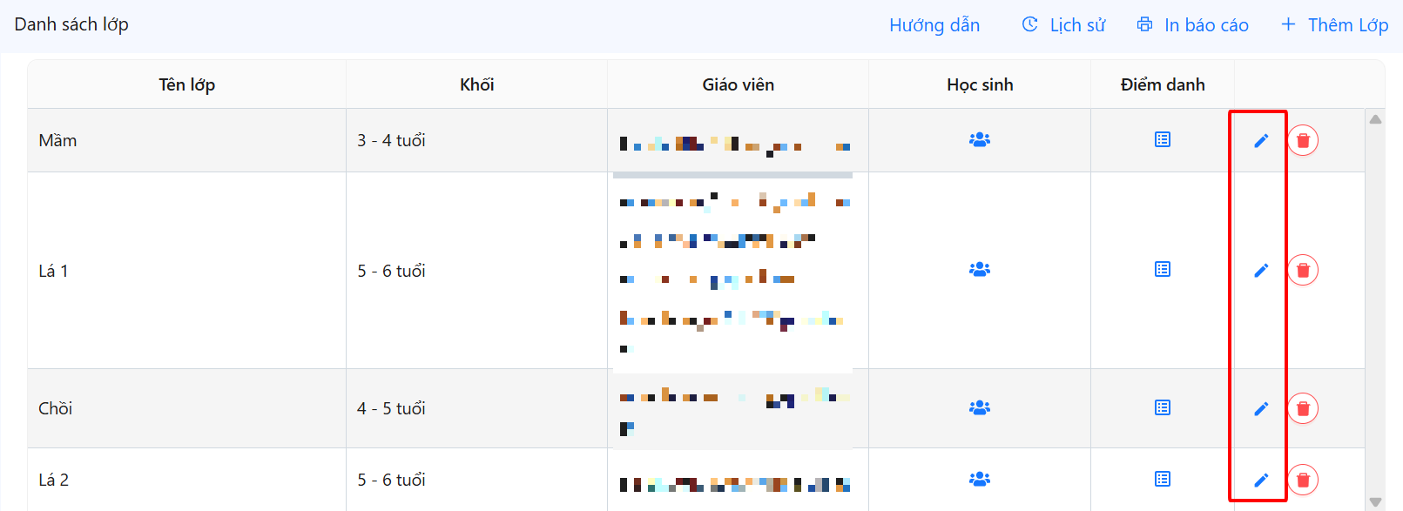View students of the Chồi class
This screenshot has height=511, width=1403.
(x=980, y=407)
